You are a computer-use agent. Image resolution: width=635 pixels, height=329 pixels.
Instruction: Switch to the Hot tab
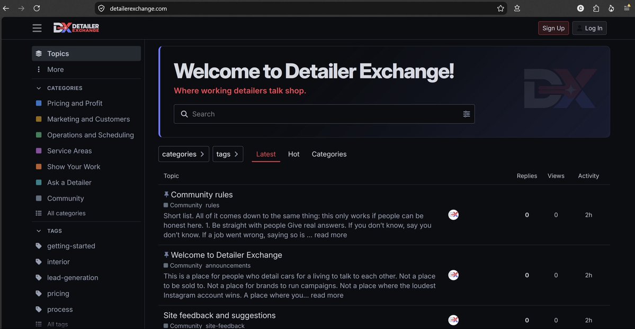pos(293,154)
